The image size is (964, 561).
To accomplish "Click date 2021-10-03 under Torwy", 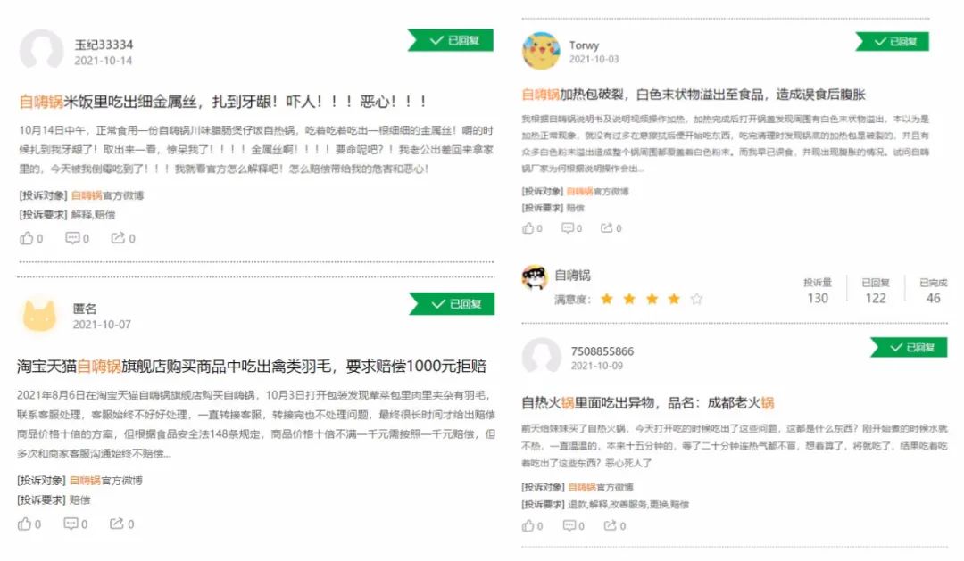I will pyautogui.click(x=594, y=59).
